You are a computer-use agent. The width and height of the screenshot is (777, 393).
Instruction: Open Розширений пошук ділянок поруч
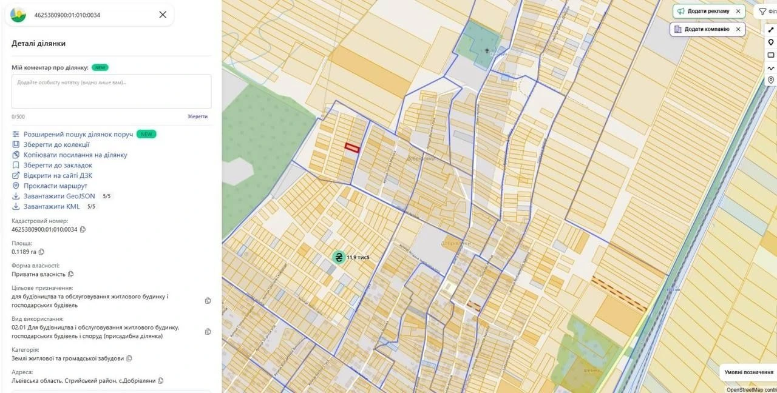point(78,134)
